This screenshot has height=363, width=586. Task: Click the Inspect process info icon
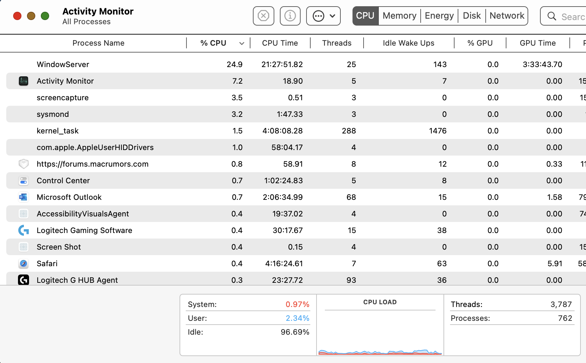tap(290, 16)
